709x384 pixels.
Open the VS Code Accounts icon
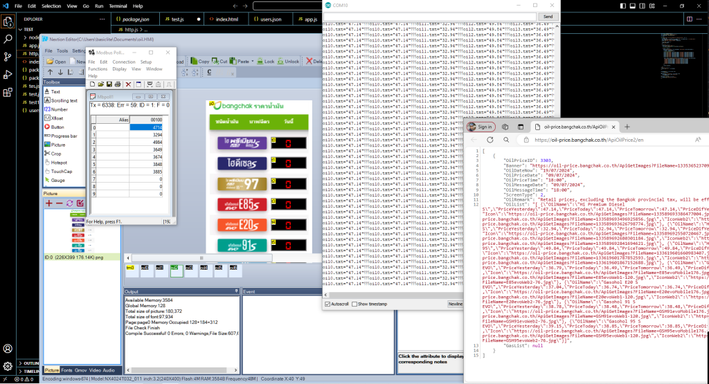8,349
